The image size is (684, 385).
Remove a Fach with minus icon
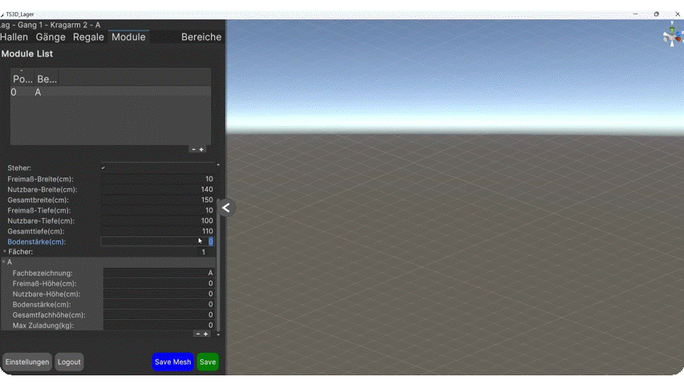click(x=198, y=334)
